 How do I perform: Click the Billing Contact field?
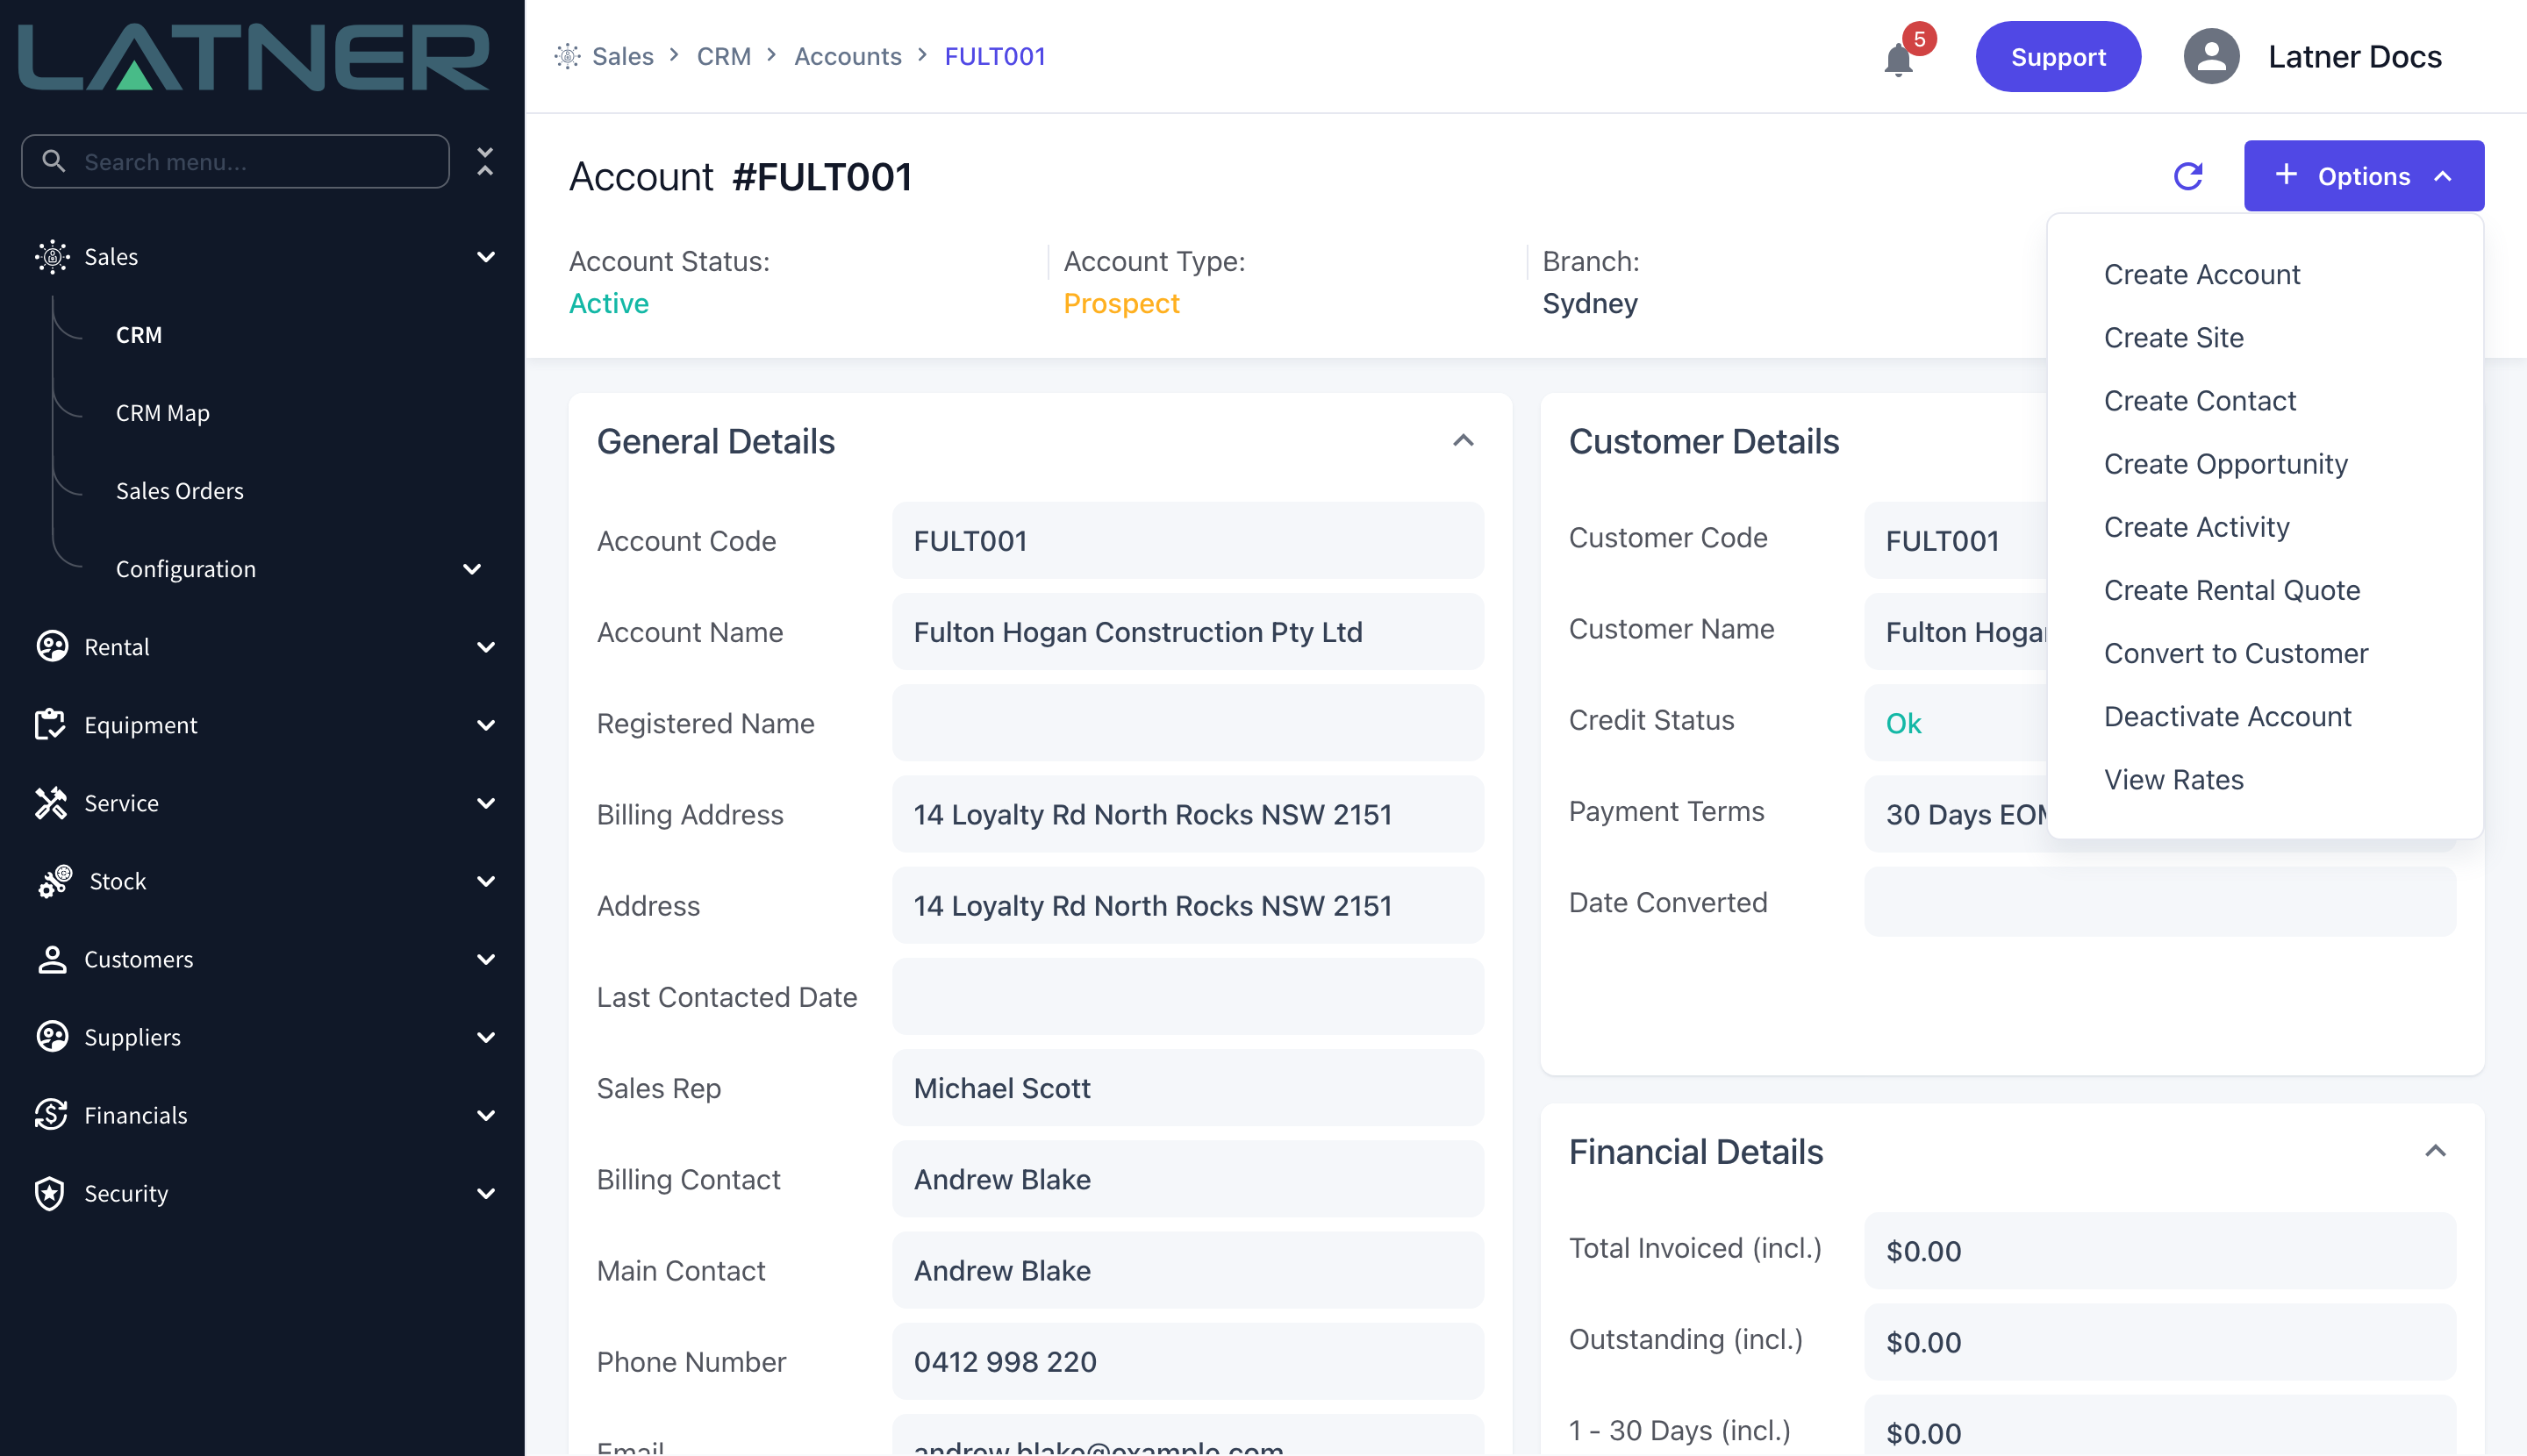tap(1187, 1178)
